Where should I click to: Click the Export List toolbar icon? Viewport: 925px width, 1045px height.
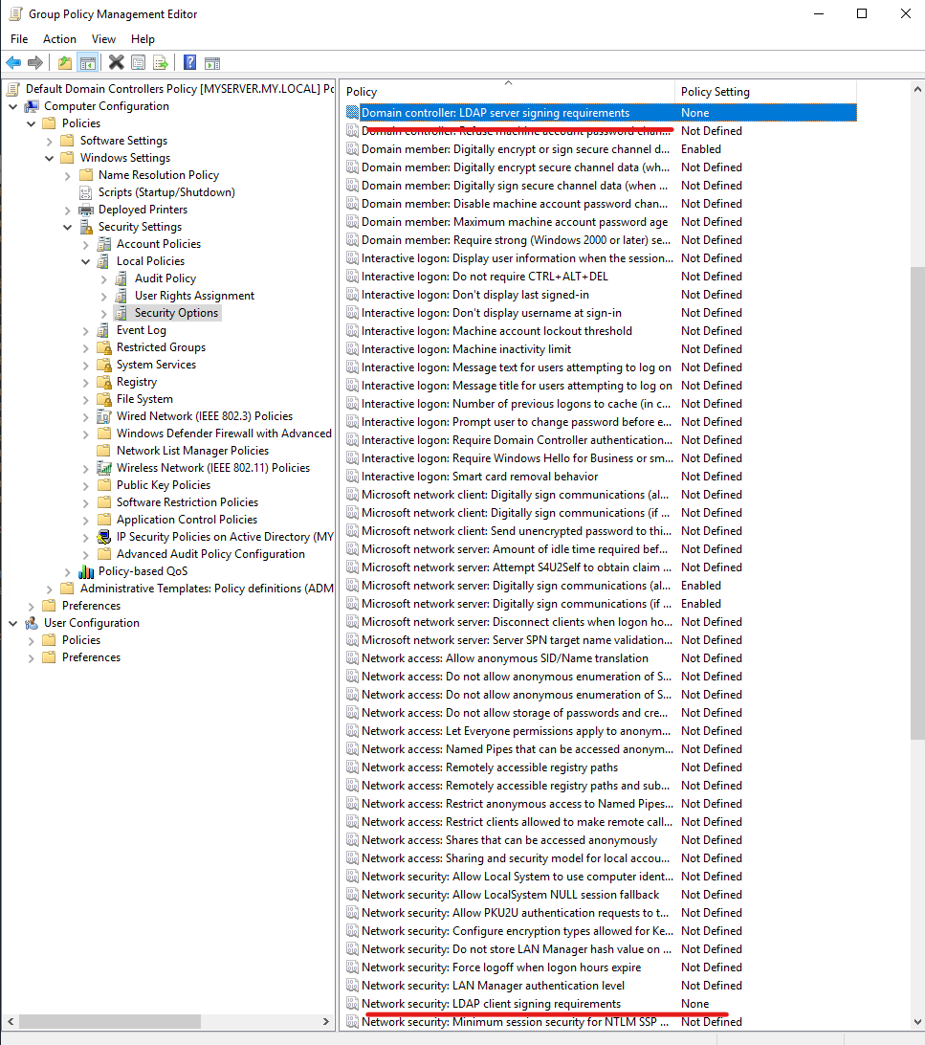click(161, 63)
